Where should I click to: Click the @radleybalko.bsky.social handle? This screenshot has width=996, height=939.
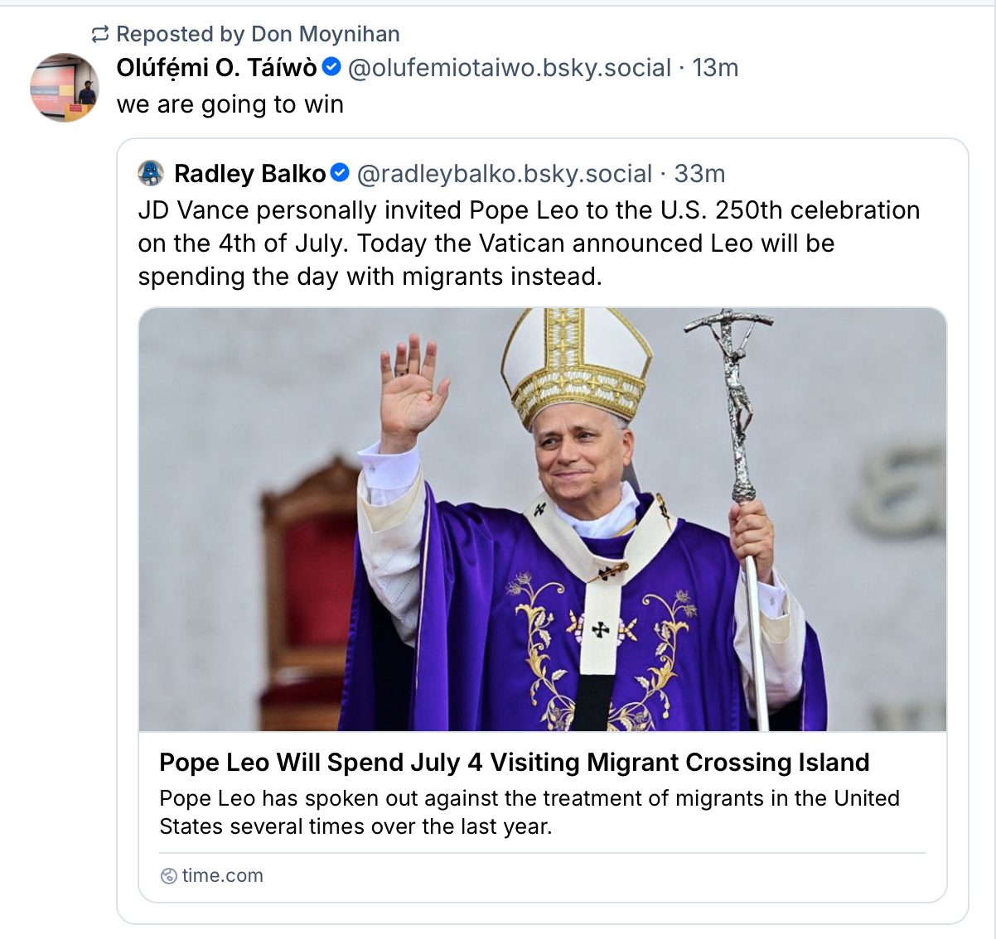point(504,174)
